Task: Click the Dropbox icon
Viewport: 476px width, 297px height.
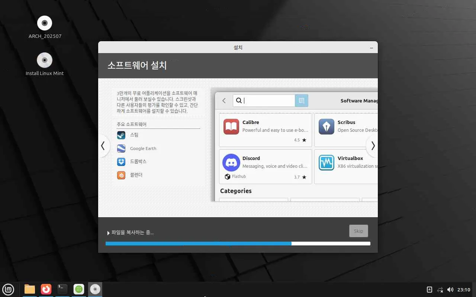Action: (x=121, y=161)
